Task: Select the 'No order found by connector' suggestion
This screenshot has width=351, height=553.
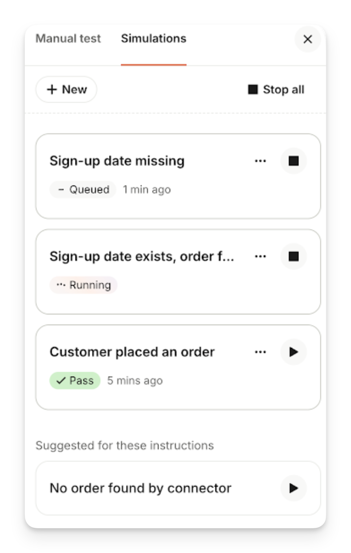Action: (x=140, y=488)
